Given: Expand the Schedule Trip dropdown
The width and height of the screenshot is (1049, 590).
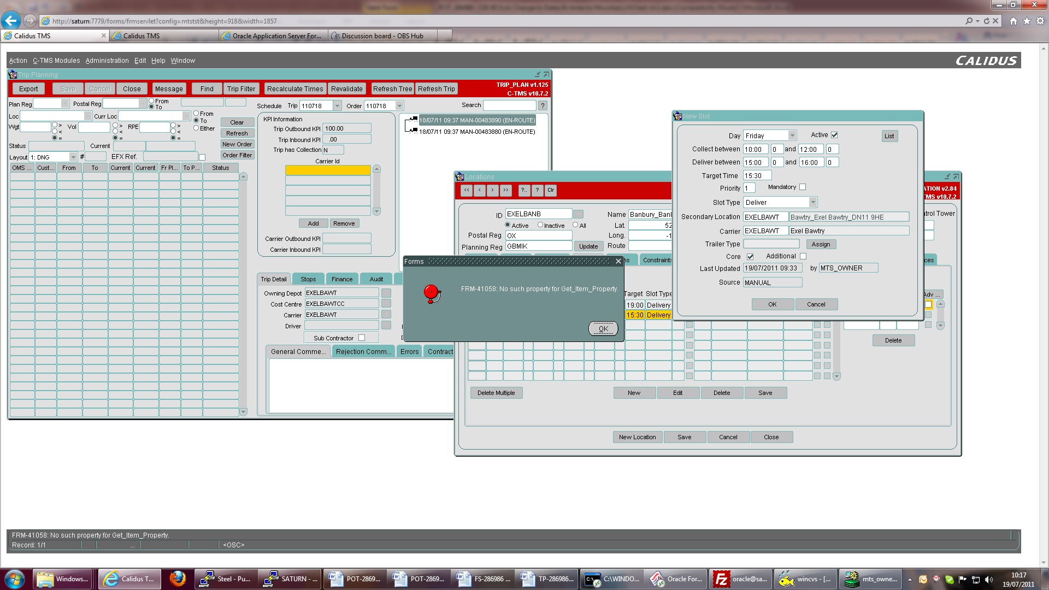Looking at the screenshot, I should tap(337, 106).
